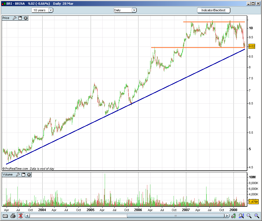
Task: Open the Indicator/Backtest button
Action: click(x=214, y=10)
